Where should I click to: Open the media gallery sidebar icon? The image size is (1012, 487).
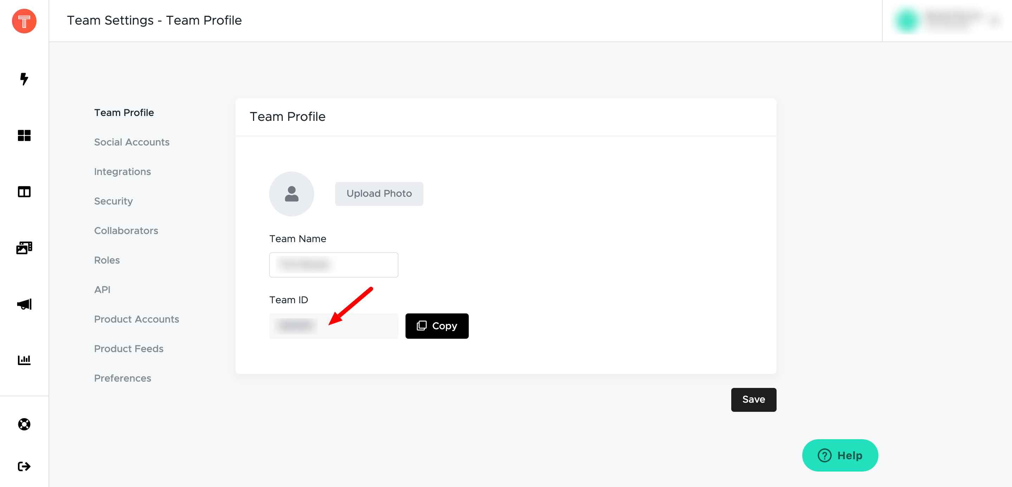(x=24, y=248)
